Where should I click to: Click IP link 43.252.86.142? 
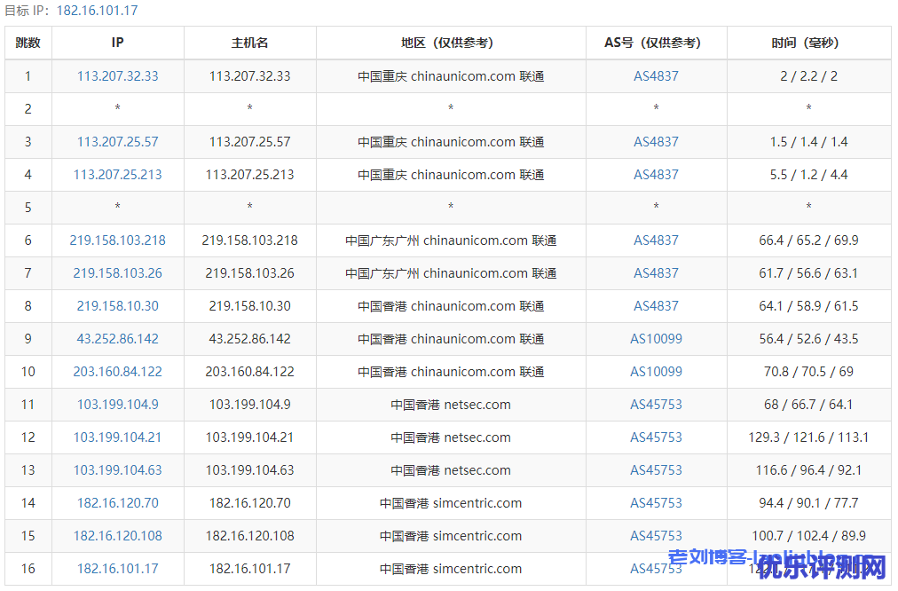[x=117, y=339]
